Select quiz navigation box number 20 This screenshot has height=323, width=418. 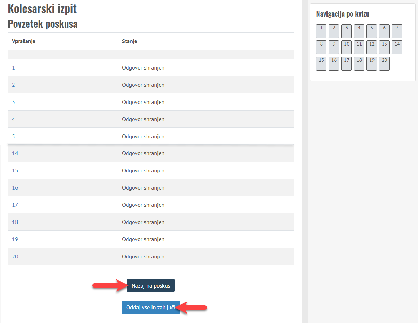[x=384, y=64]
